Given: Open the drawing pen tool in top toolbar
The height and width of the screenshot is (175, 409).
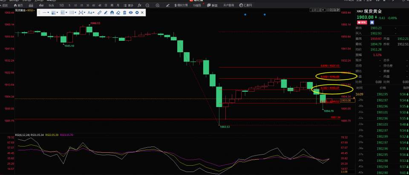Looking at the screenshot, I should [x=168, y=5].
